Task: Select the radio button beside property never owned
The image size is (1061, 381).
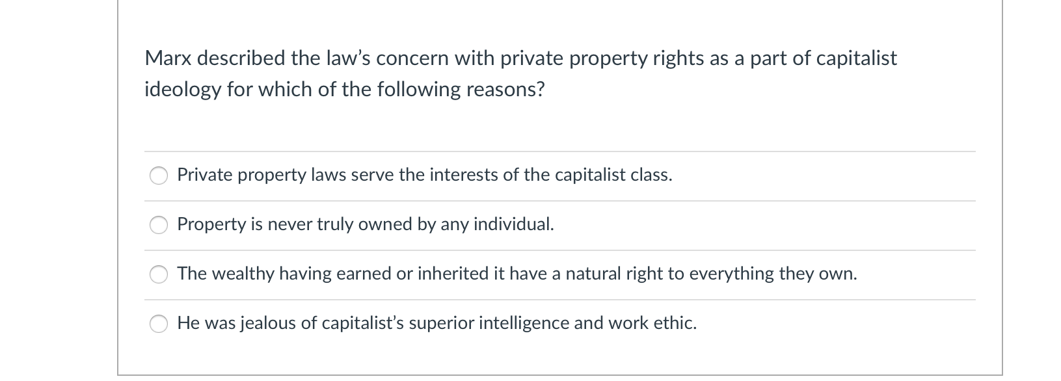Action: pyautogui.click(x=159, y=224)
